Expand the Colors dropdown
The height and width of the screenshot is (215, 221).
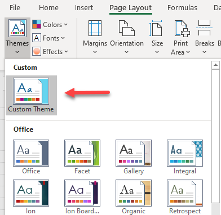point(65,25)
